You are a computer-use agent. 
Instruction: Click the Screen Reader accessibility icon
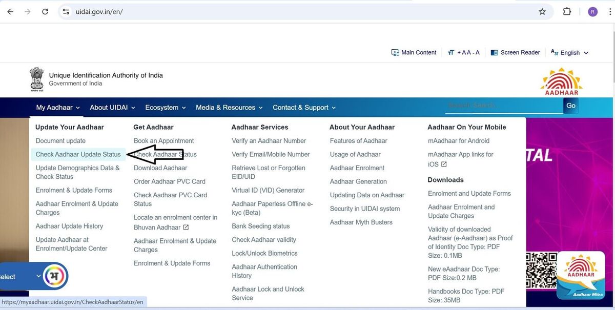click(x=494, y=52)
